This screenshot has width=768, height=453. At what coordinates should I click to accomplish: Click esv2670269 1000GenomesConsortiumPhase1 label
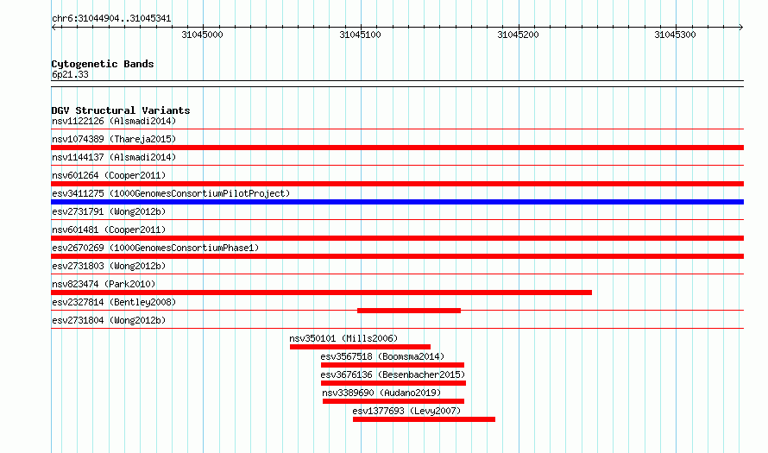click(155, 248)
